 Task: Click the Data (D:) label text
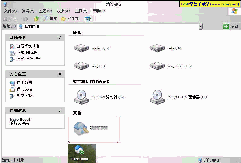(x=174, y=48)
